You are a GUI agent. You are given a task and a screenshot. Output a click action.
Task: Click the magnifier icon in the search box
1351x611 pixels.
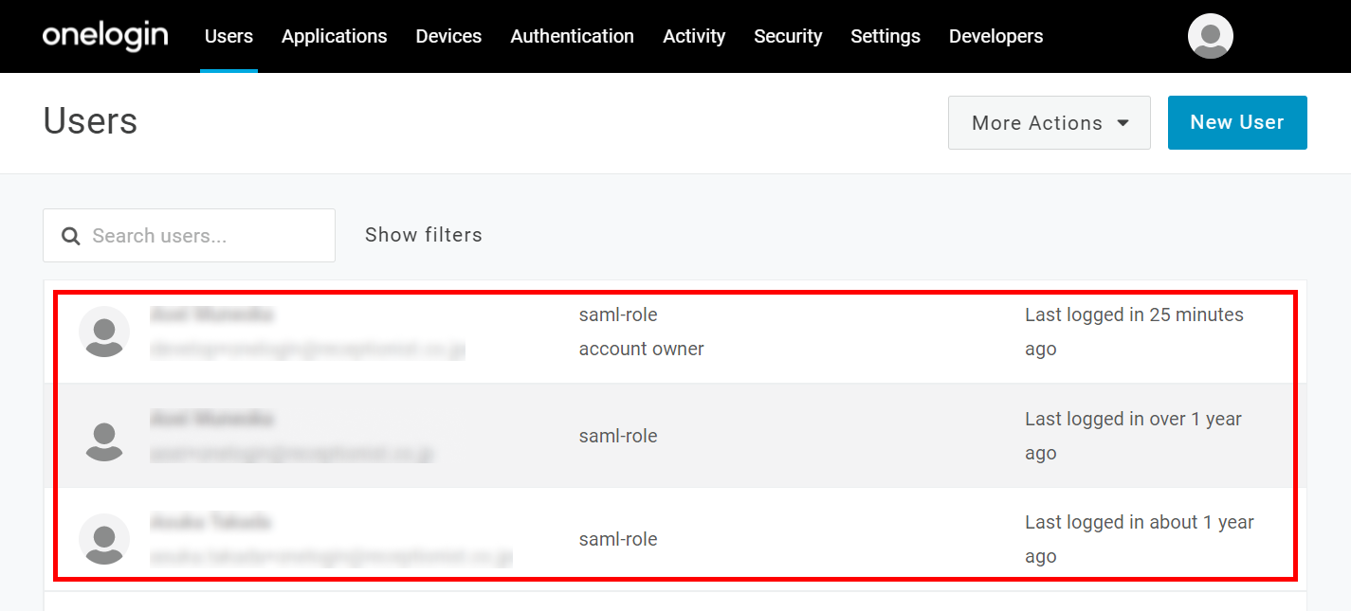[x=70, y=236]
